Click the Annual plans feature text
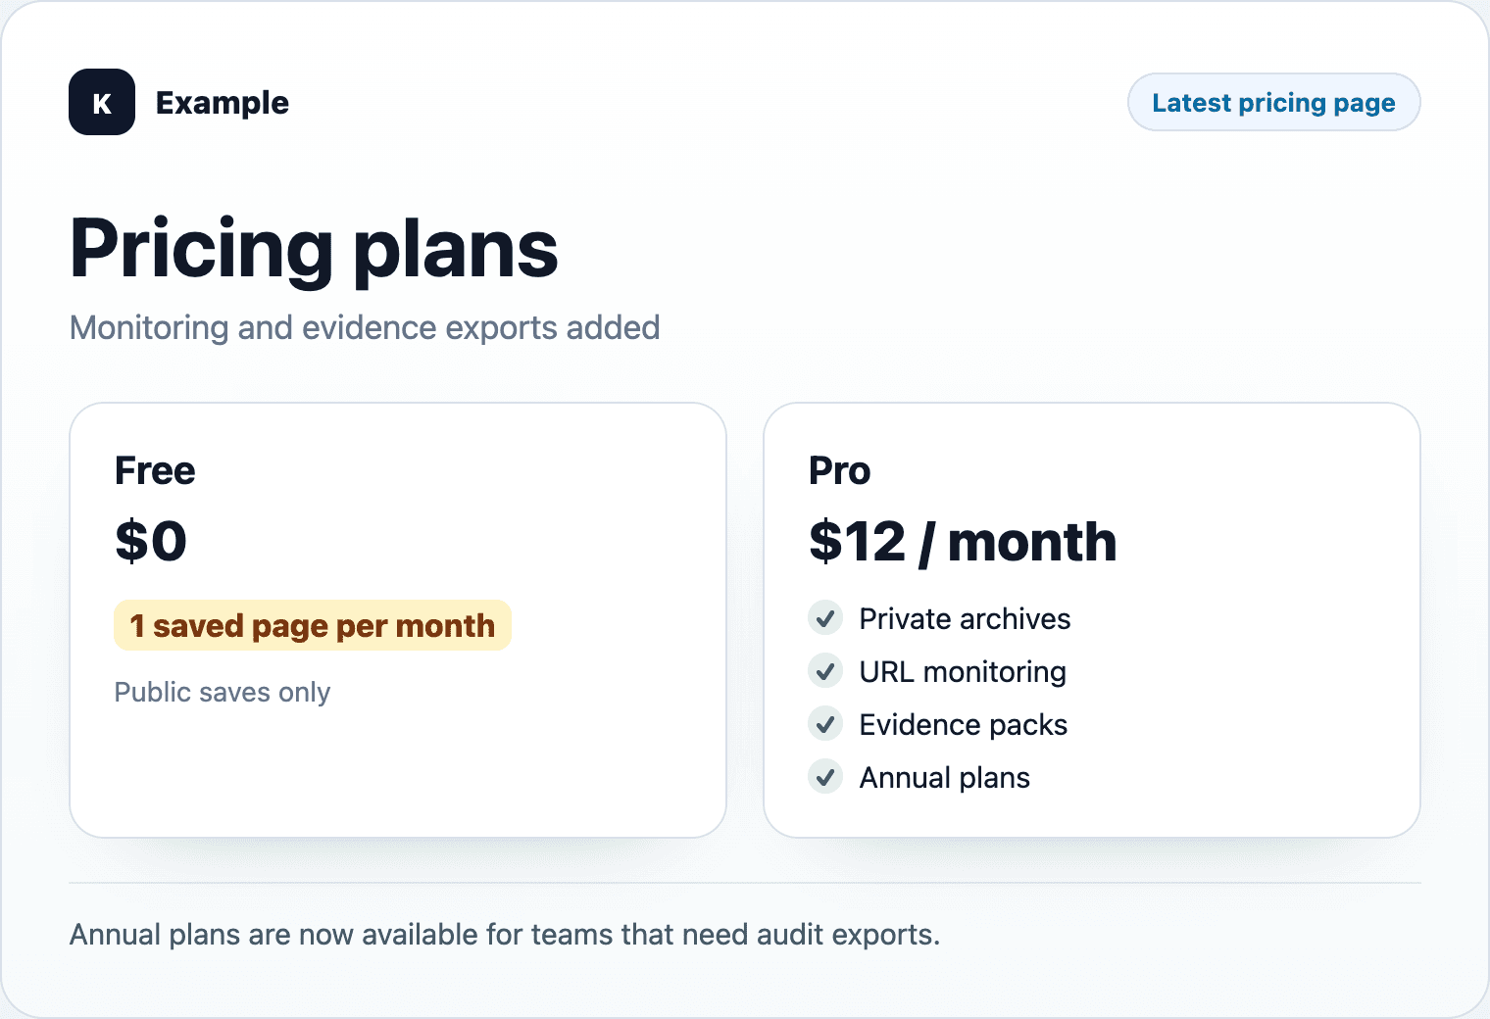Viewport: 1490px width, 1019px height. coord(945,777)
